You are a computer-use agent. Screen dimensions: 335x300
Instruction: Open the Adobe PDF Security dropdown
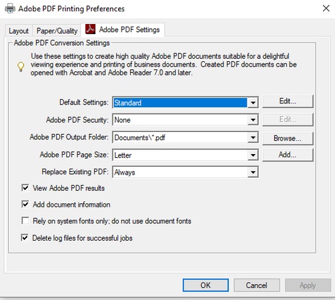pyautogui.click(x=253, y=120)
